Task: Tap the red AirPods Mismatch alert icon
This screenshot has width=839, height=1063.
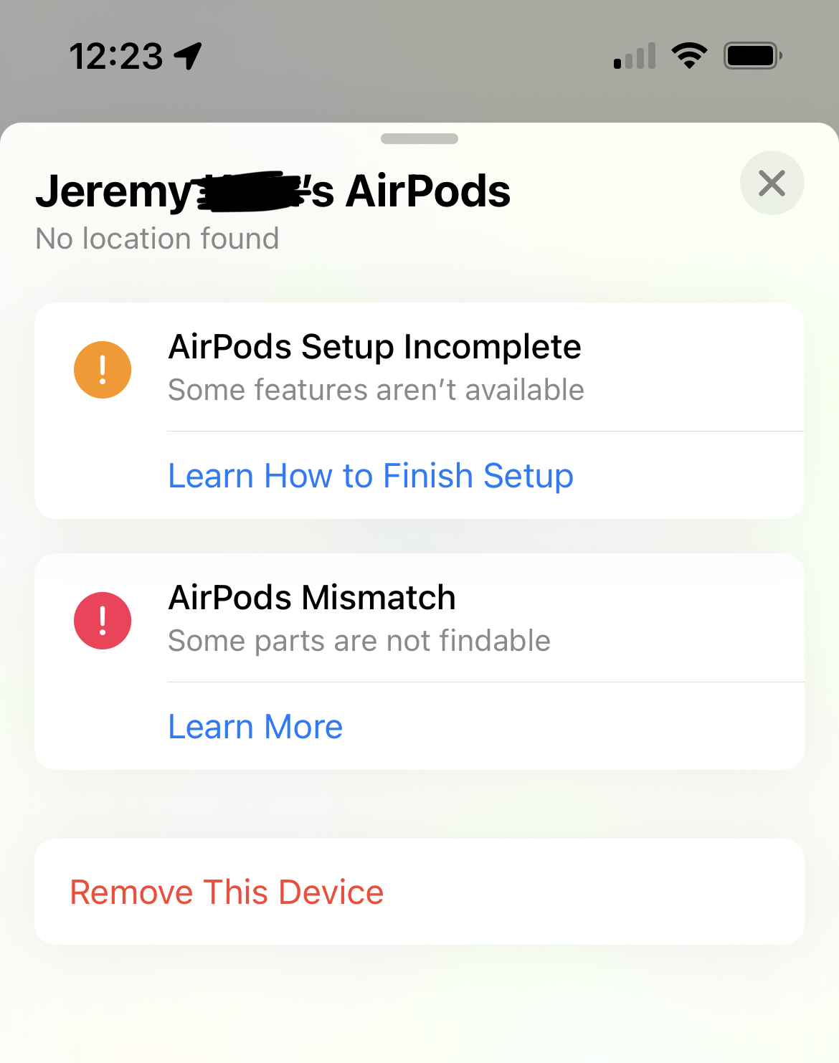Action: [101, 620]
